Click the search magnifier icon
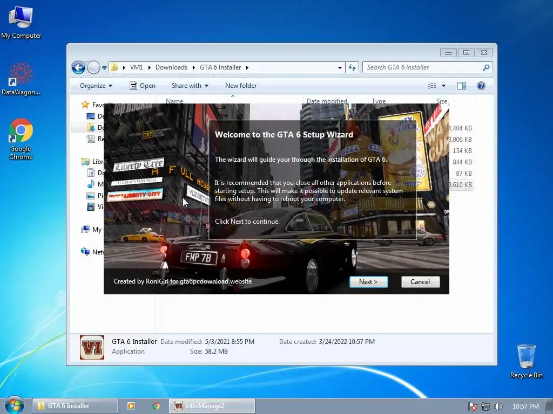Screen dimensions: 553x414 tap(487, 67)
